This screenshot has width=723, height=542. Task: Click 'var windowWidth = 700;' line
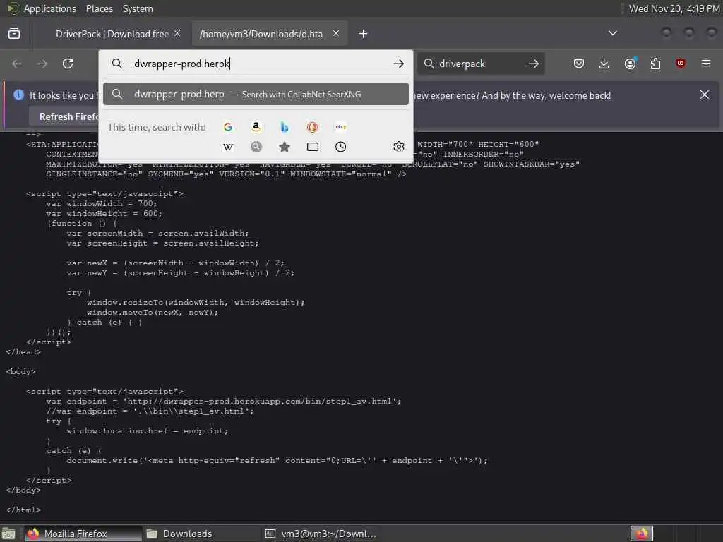102,204
